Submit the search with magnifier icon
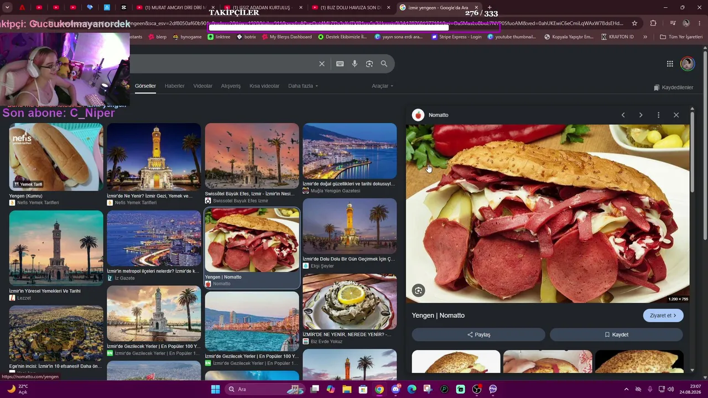Image resolution: width=708 pixels, height=398 pixels. tap(384, 64)
